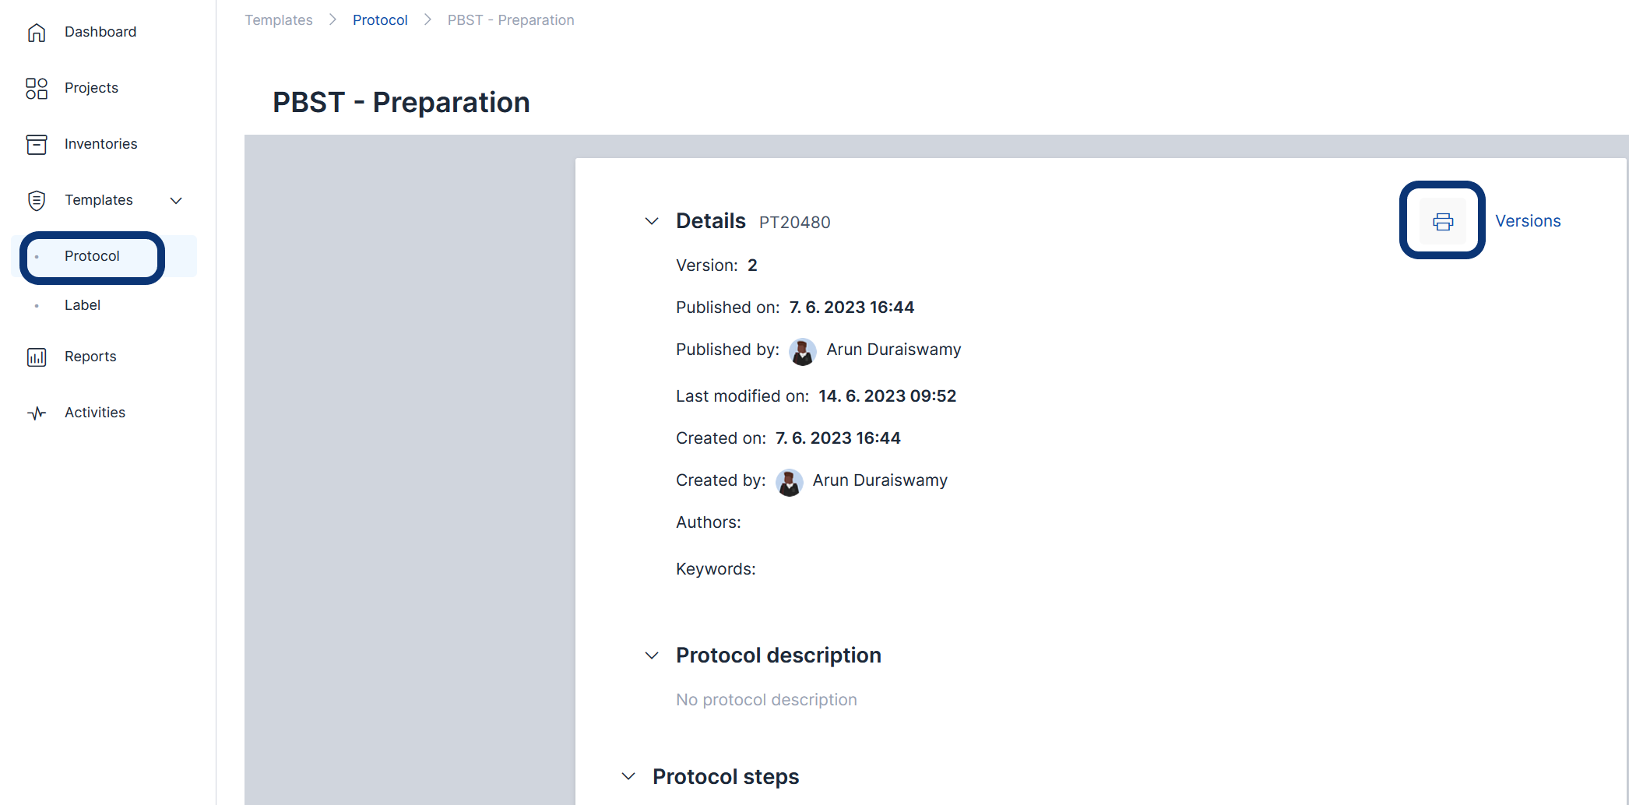1629x805 pixels.
Task: Collapse the Protocol description section
Action: tap(652, 656)
